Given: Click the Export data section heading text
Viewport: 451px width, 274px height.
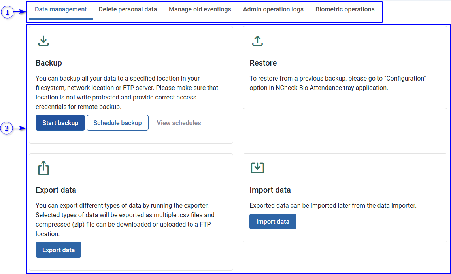Looking at the screenshot, I should (56, 190).
